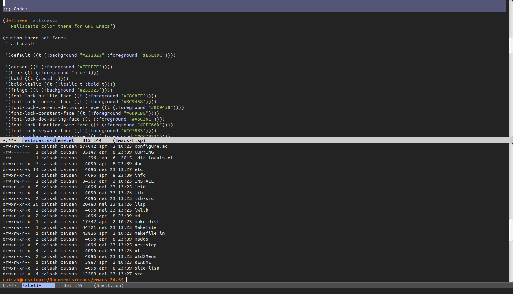The image size is (513, 294).
Task: Click the 'lwlib' directory name
Action: [141, 210]
